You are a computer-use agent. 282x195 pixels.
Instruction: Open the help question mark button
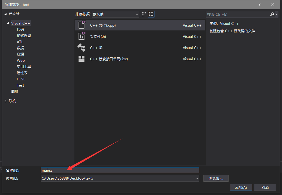coord(260,4)
